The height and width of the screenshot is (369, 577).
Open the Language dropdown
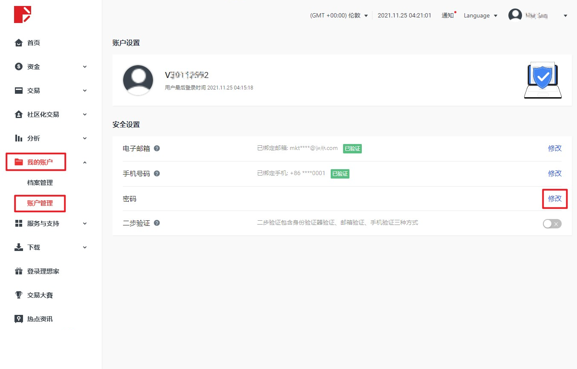(x=480, y=16)
